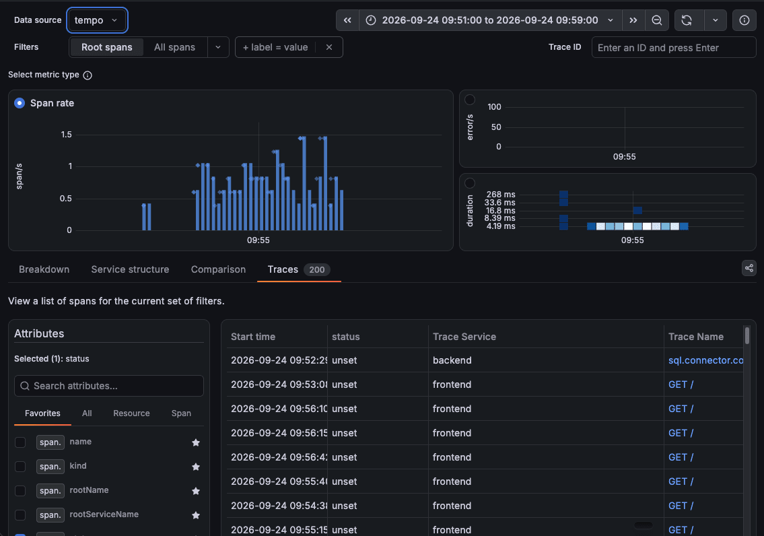Viewport: 764px width, 536px height.
Task: Expand the span filter dropdown arrow
Action: tap(218, 47)
